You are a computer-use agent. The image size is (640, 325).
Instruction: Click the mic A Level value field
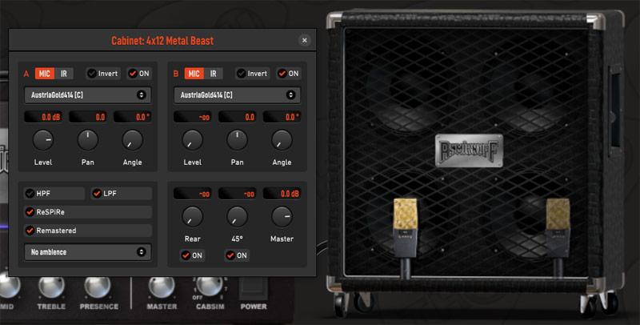coord(43,117)
